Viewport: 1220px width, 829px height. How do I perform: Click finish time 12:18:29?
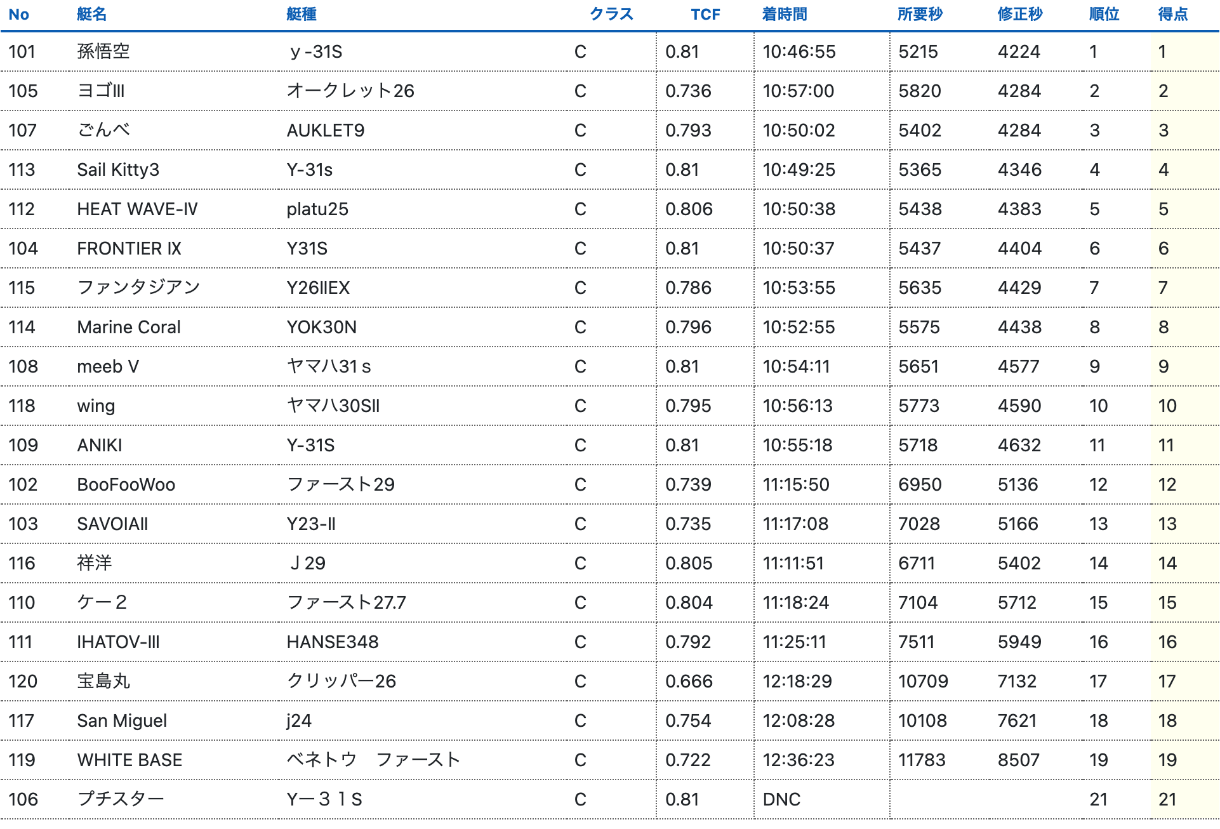(x=797, y=681)
